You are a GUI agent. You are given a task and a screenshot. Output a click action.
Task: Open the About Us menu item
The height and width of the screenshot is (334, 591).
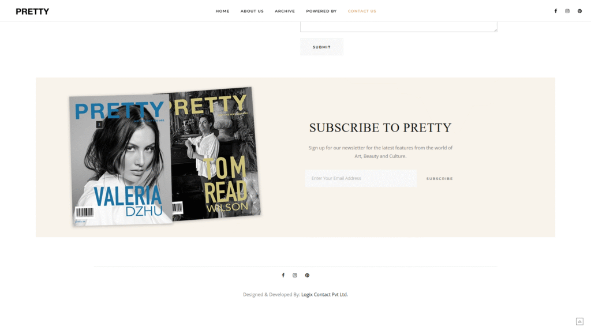(x=252, y=11)
